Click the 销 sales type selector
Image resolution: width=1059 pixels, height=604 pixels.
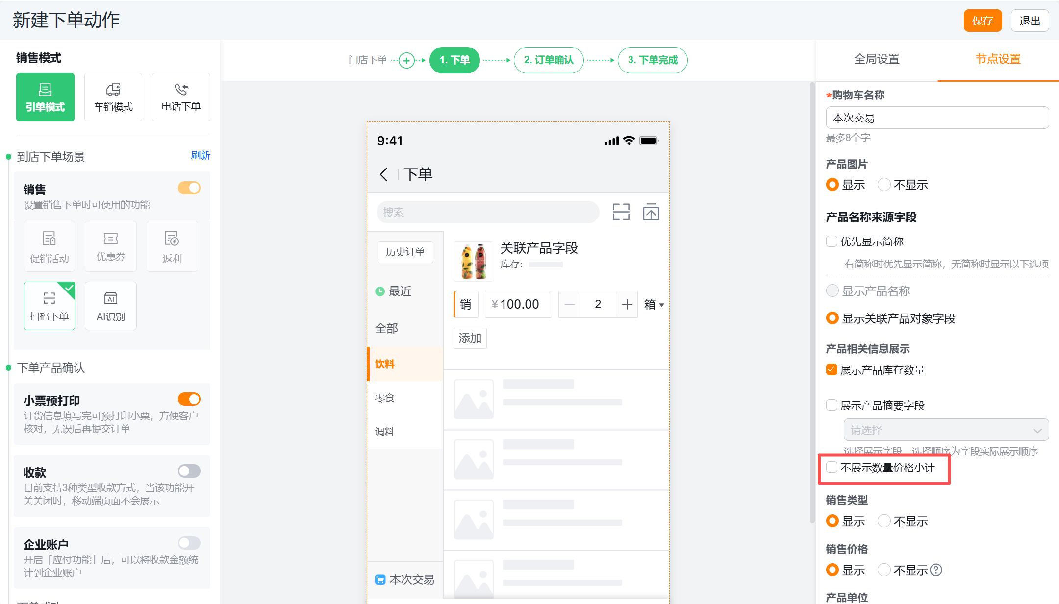click(x=465, y=305)
